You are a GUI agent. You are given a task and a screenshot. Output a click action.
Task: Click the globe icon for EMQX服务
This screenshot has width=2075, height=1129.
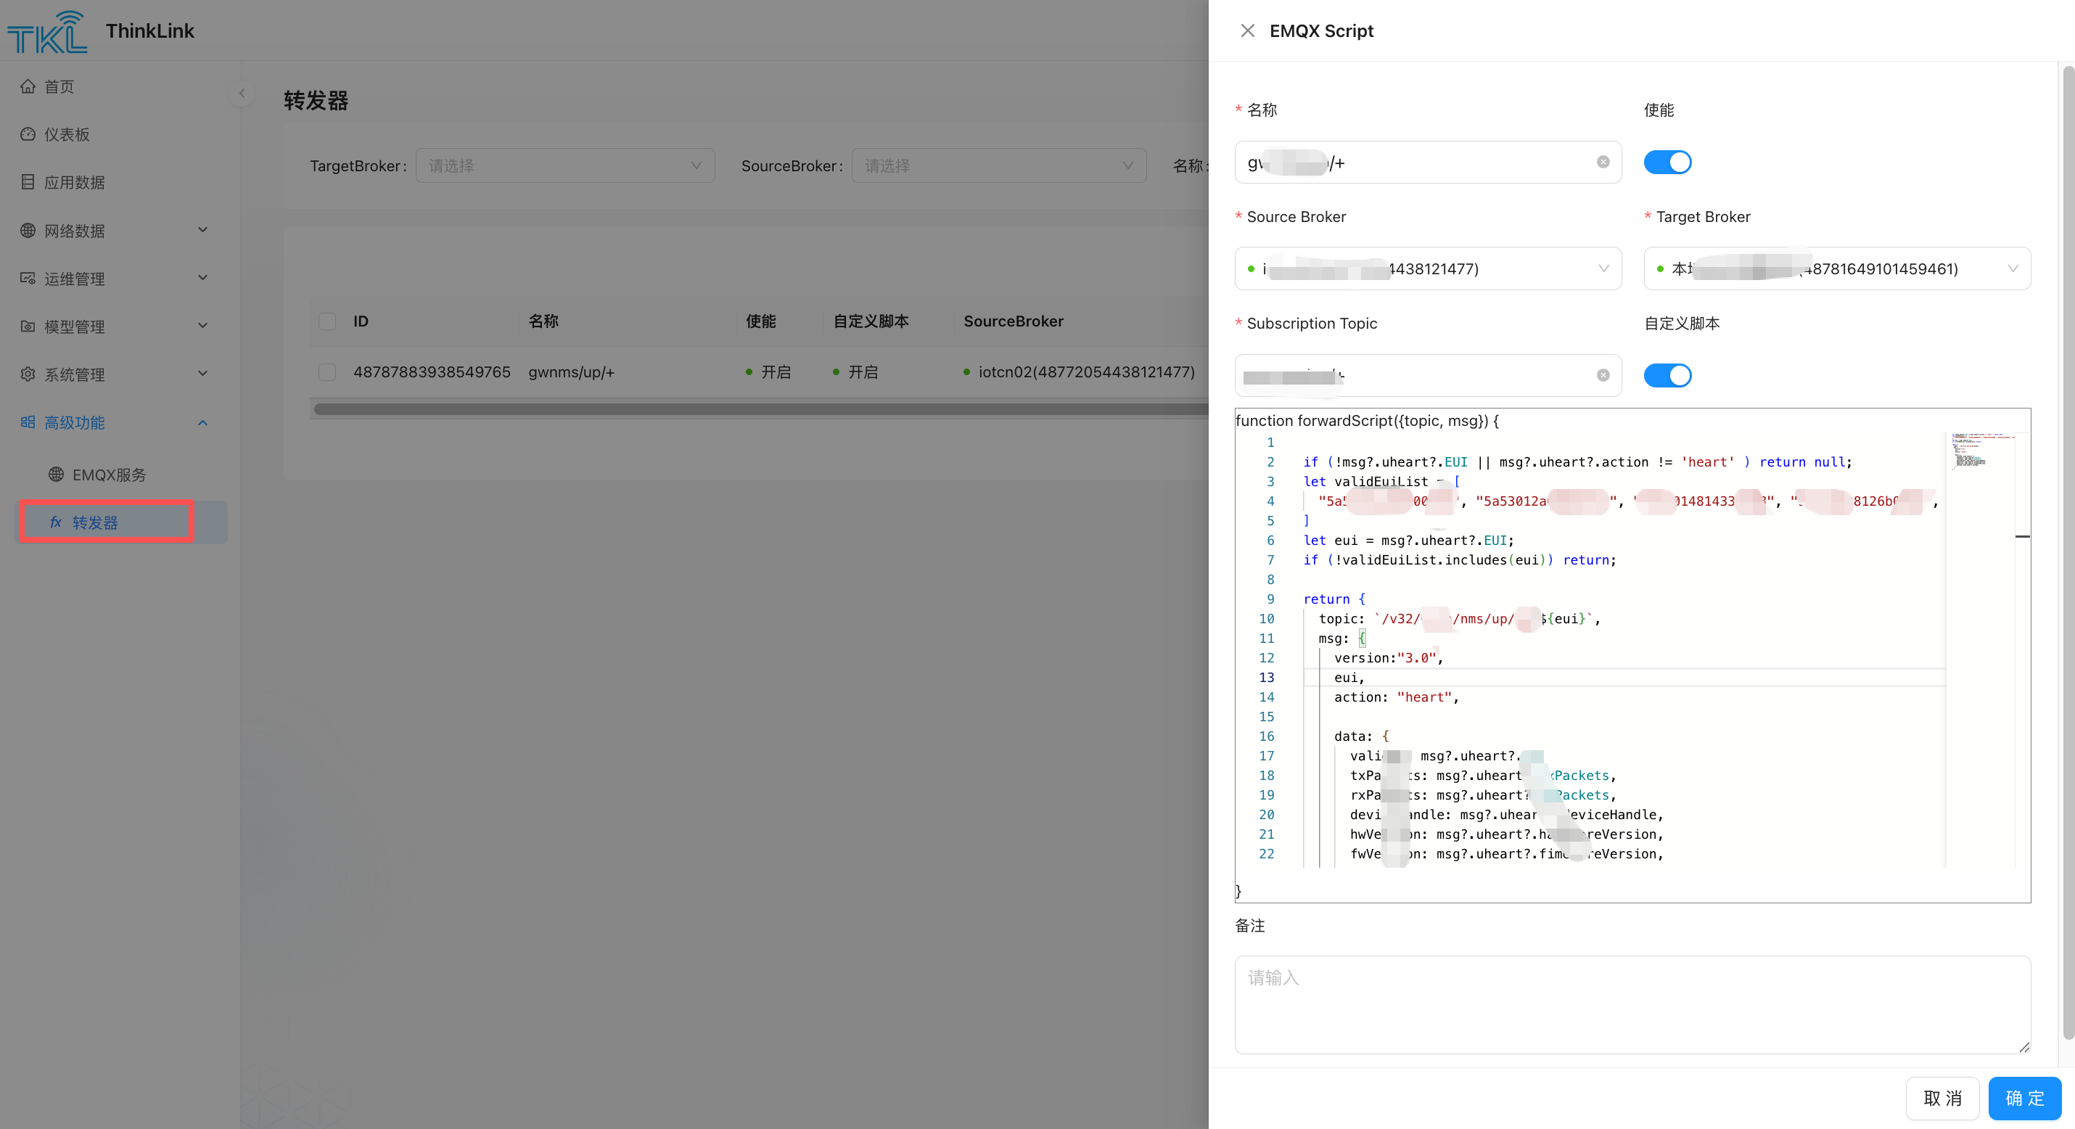point(56,475)
